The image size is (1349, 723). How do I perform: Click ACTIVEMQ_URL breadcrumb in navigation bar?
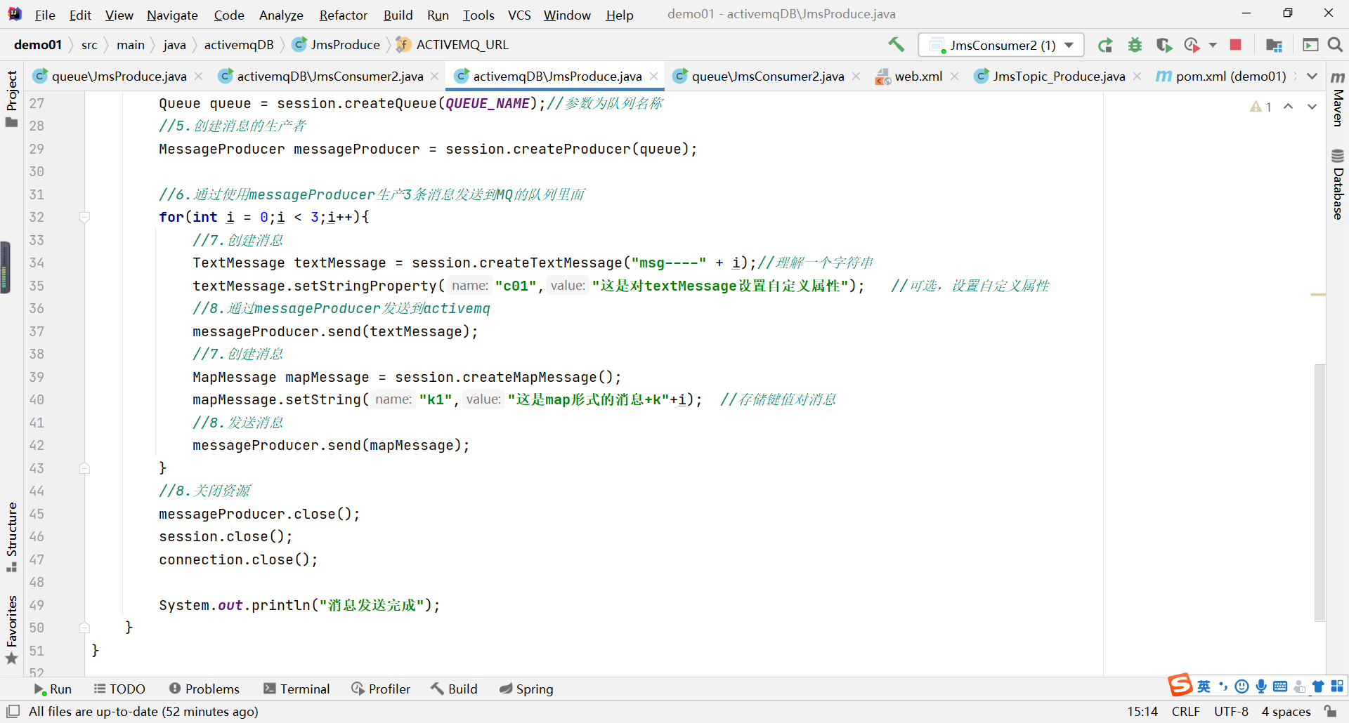[452, 45]
